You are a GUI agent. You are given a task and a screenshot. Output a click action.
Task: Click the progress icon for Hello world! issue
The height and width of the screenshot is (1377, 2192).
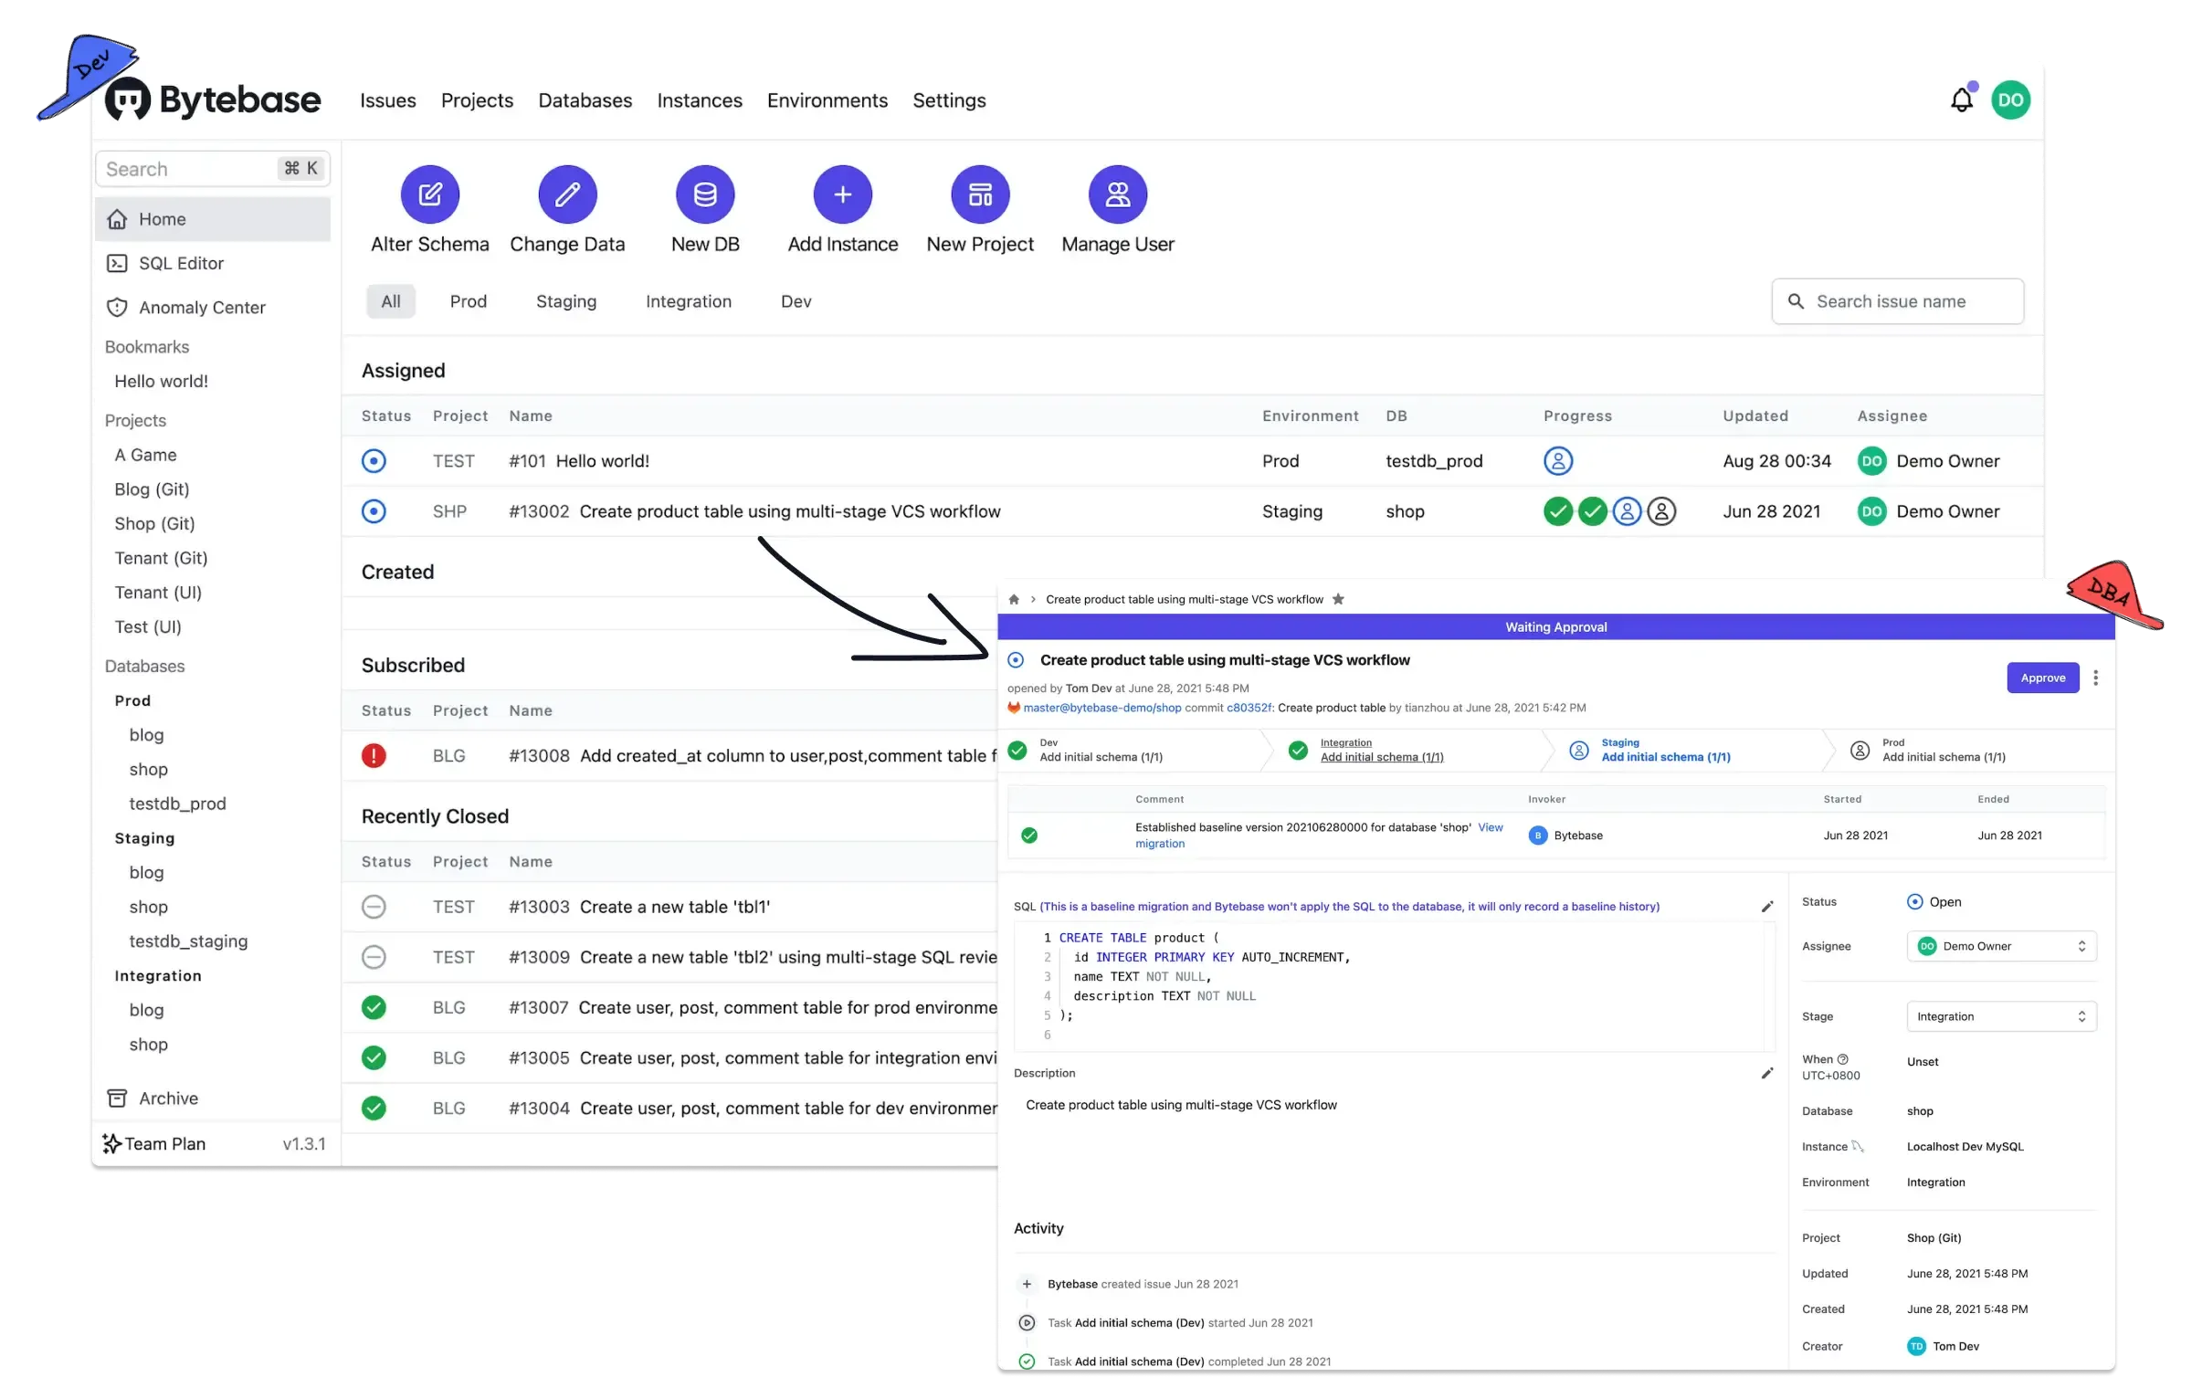tap(1558, 461)
